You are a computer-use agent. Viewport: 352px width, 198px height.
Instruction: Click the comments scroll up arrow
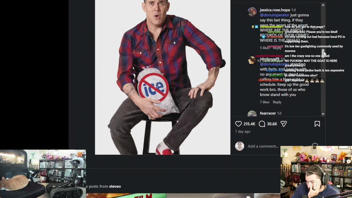coord(323,5)
